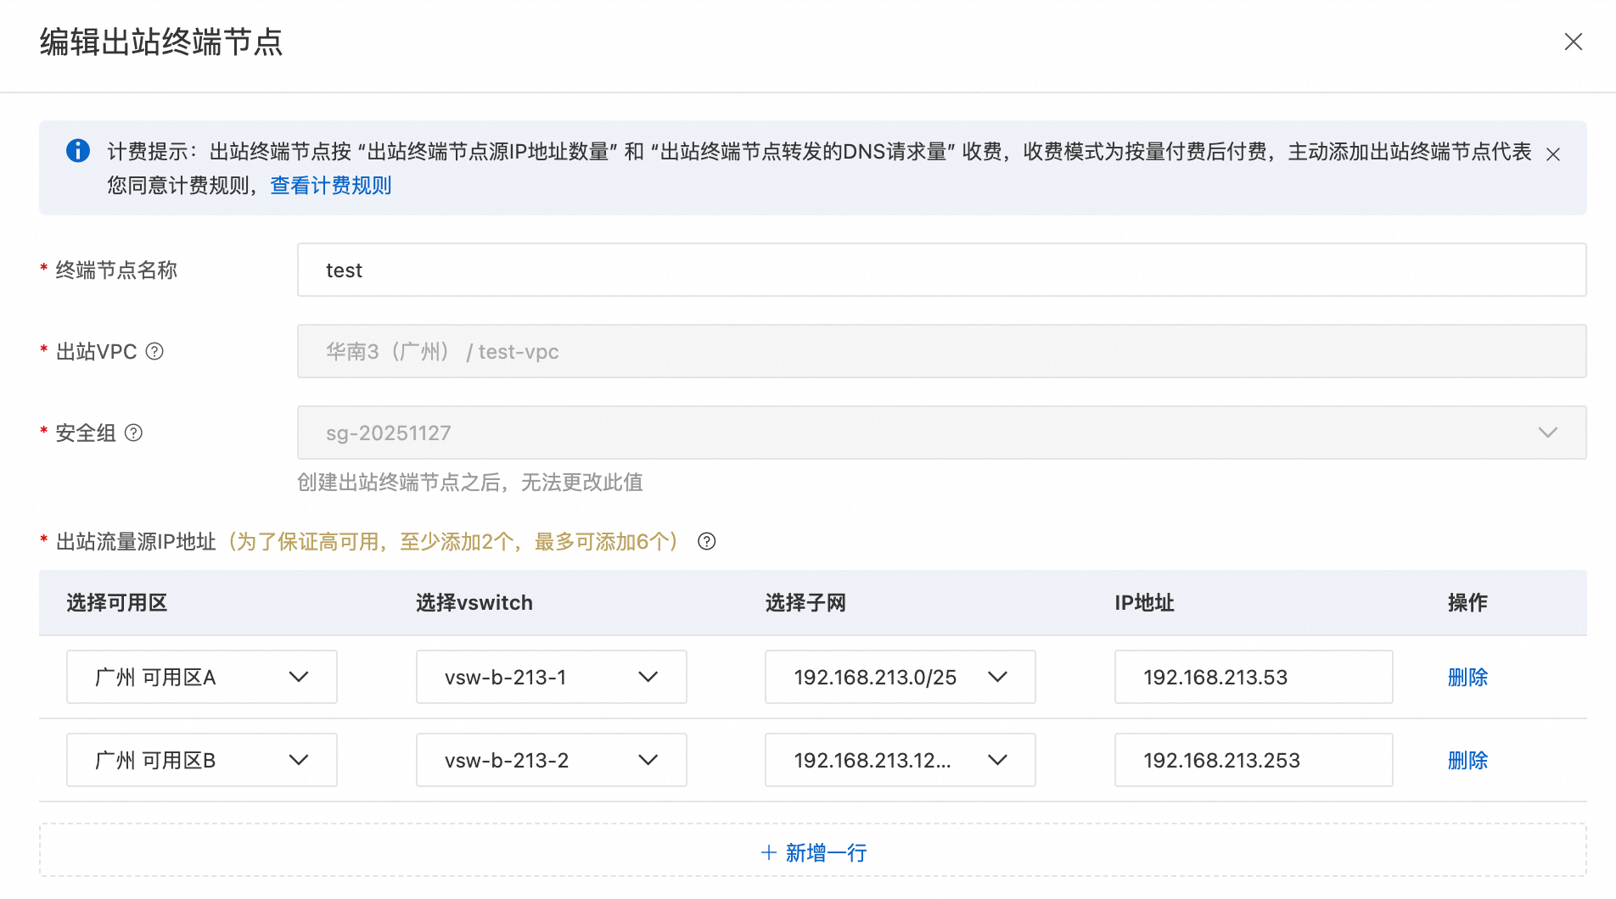Click the dialog title 编辑出站终端节点
The height and width of the screenshot is (899, 1616).
tap(161, 42)
